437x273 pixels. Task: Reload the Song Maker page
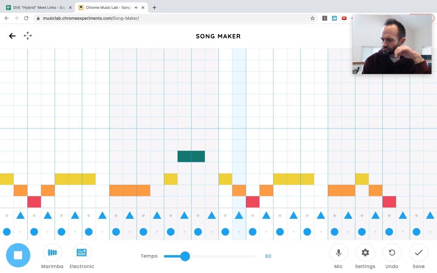[x=26, y=18]
